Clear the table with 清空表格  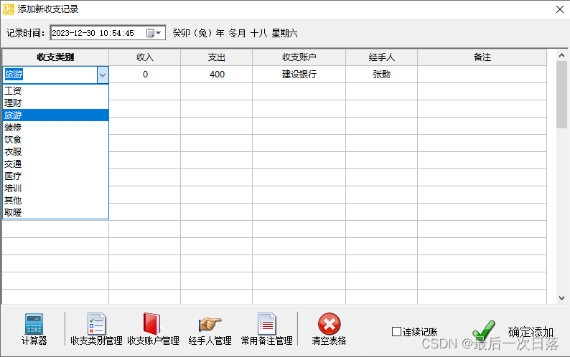(329, 329)
